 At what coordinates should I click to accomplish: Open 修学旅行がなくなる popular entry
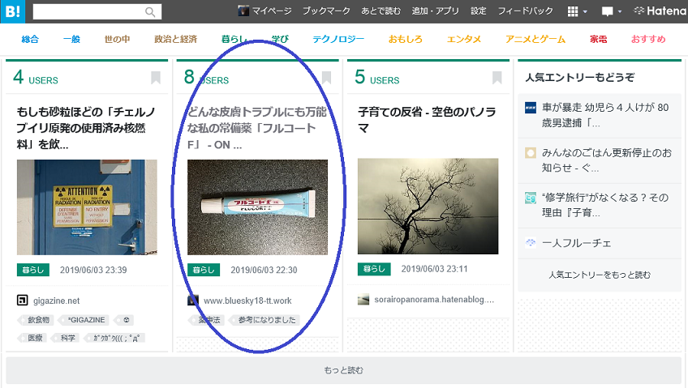pyautogui.click(x=605, y=205)
